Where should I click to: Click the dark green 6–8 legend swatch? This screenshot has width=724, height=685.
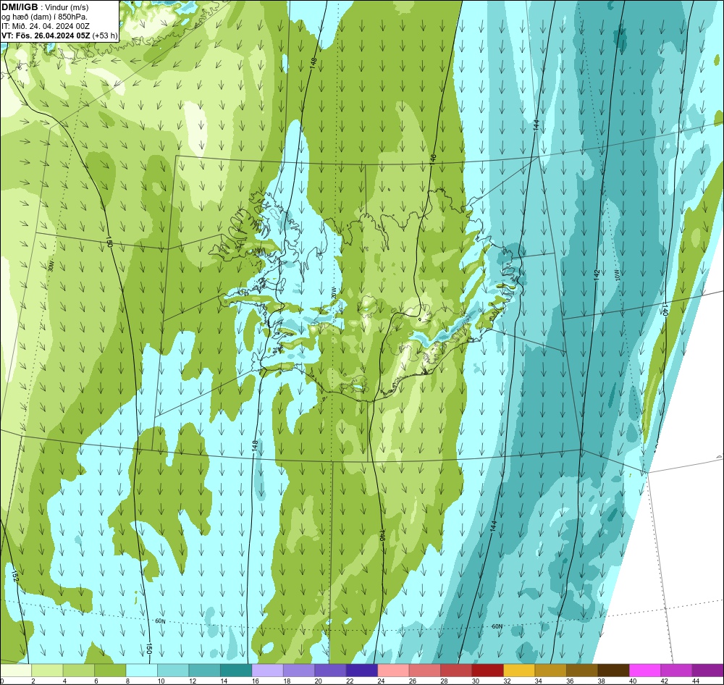(110, 671)
